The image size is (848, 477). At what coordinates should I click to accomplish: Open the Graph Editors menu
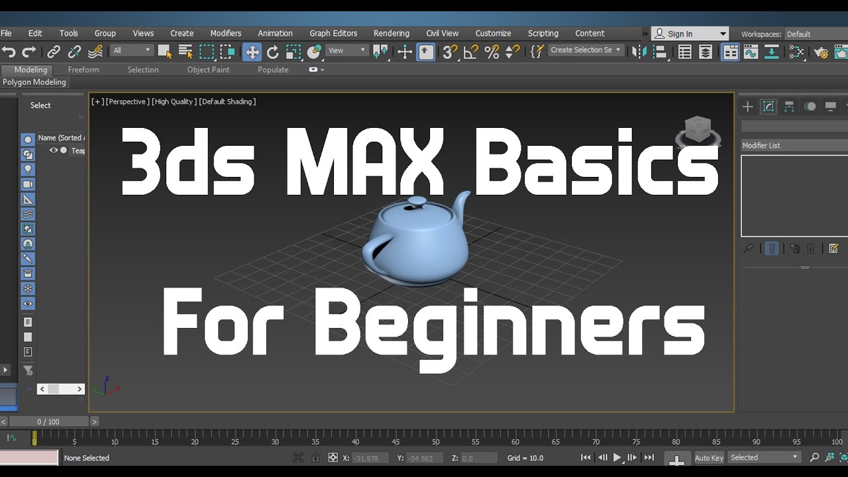point(333,33)
